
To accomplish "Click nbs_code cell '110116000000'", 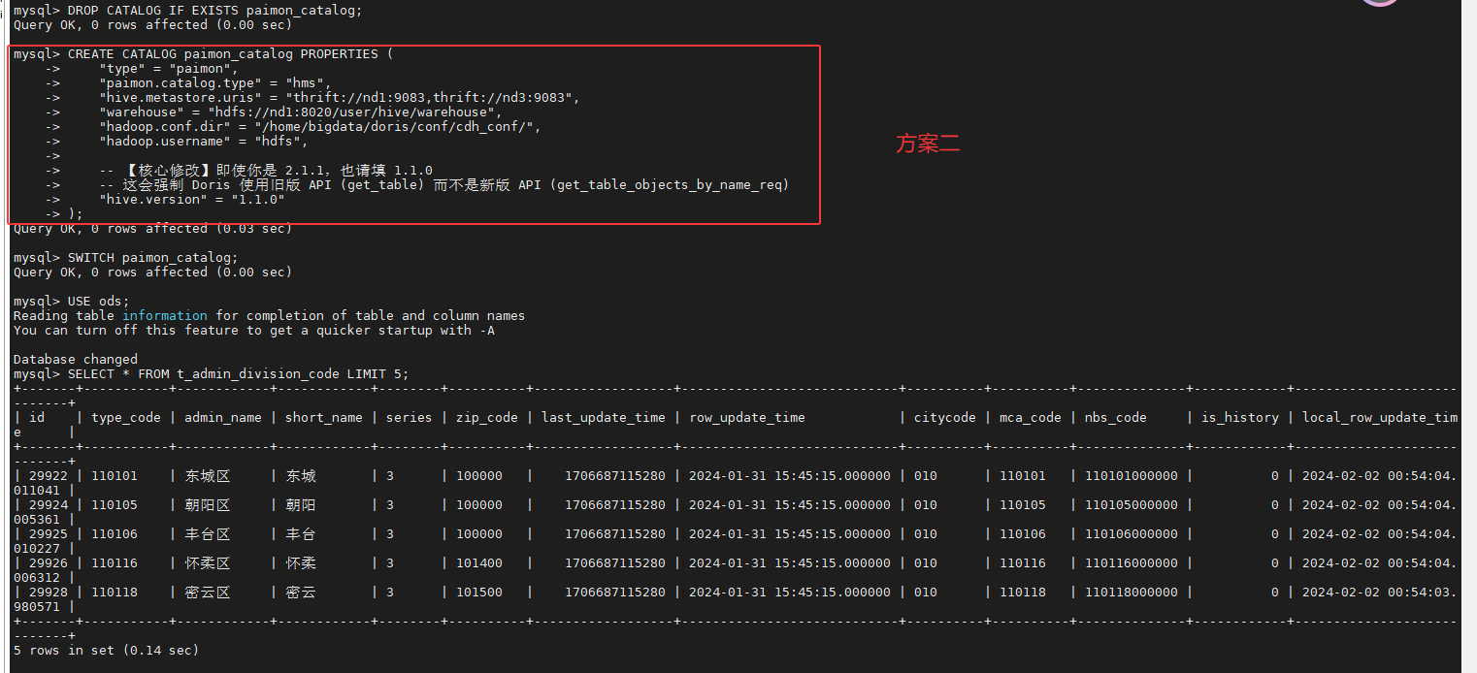I will (1132, 563).
